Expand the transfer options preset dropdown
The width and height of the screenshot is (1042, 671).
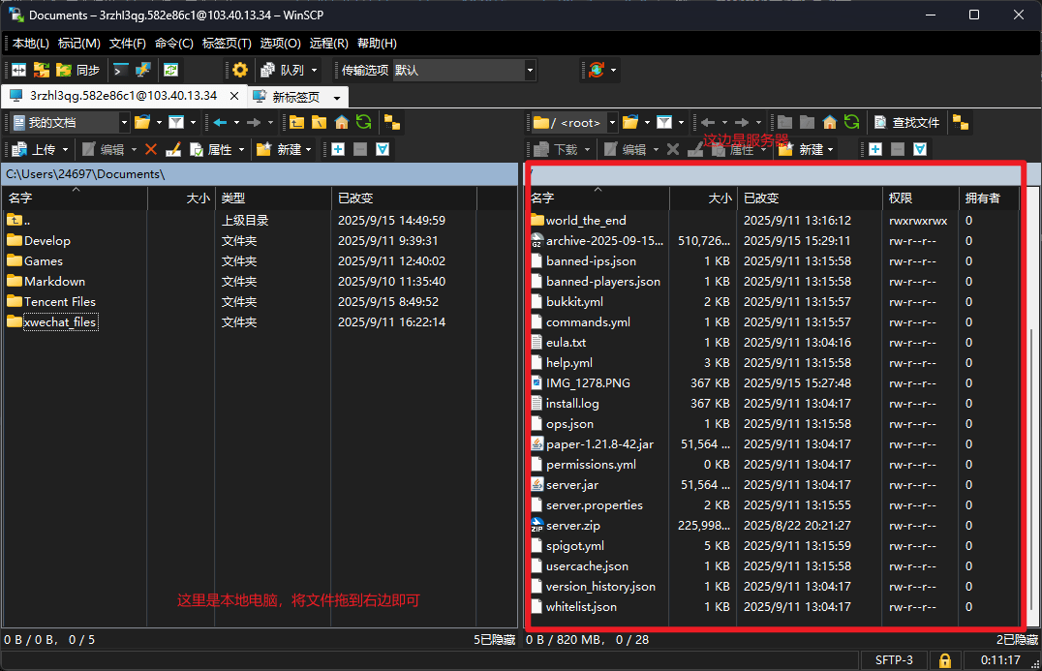click(530, 70)
